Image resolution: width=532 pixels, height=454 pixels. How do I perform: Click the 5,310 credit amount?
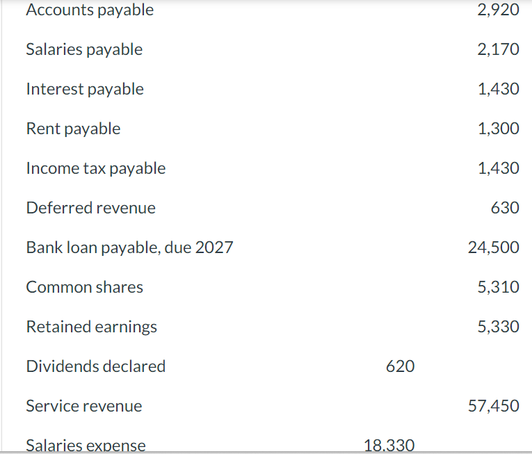tap(498, 287)
